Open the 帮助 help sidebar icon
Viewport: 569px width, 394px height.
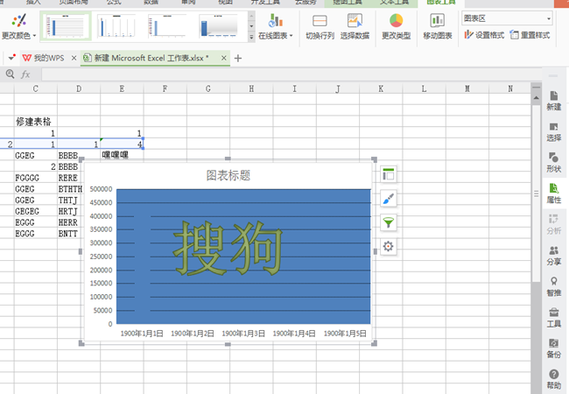click(x=554, y=379)
